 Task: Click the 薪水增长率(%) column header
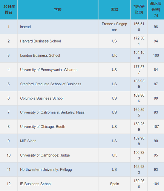pos(156,10)
